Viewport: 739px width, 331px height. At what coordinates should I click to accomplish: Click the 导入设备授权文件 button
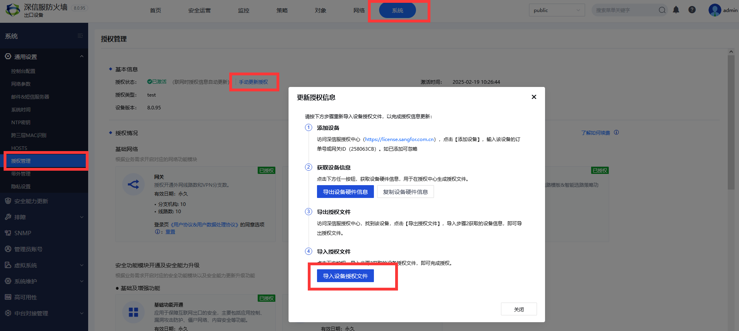point(345,276)
